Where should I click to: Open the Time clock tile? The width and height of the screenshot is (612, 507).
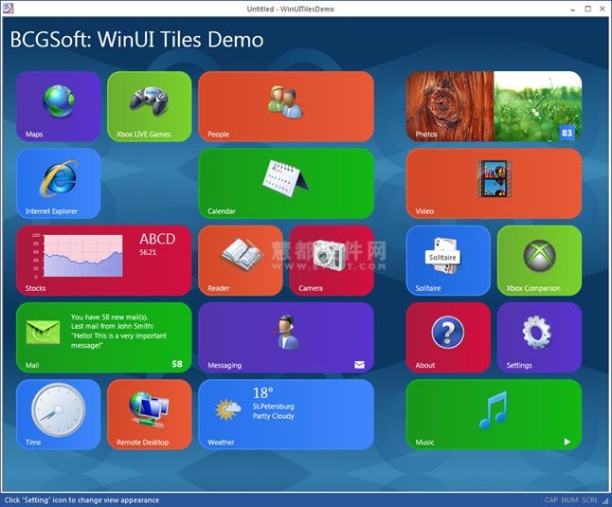[x=58, y=414]
